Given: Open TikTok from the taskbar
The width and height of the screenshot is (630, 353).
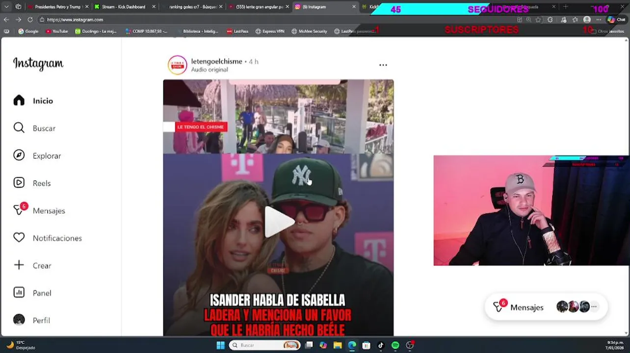Looking at the screenshot, I should tap(381, 345).
